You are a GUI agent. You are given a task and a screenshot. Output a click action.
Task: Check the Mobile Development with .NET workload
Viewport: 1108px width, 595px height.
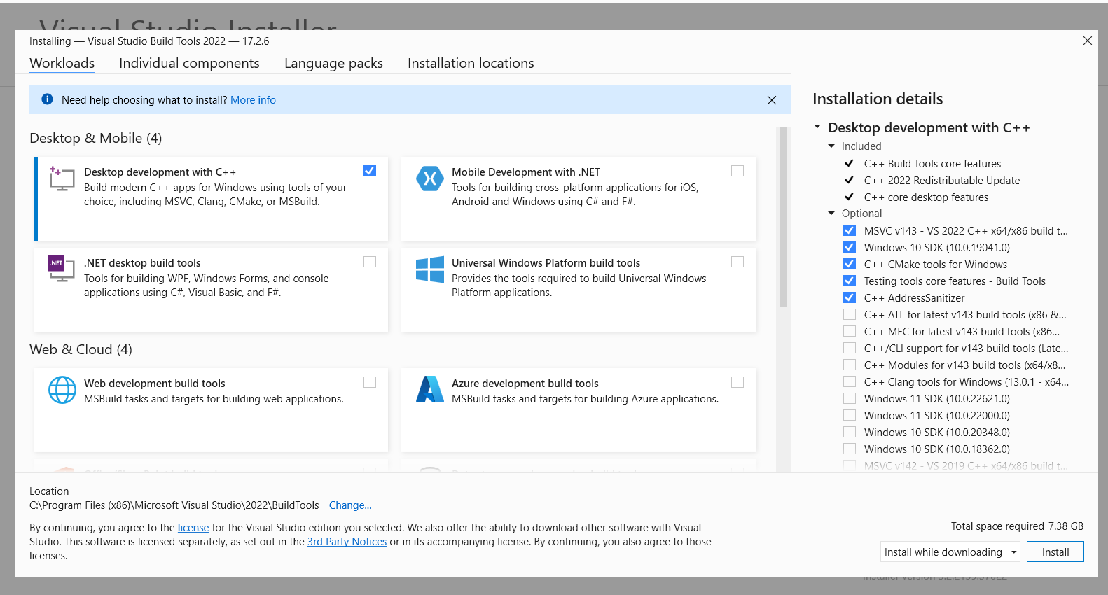click(x=737, y=171)
